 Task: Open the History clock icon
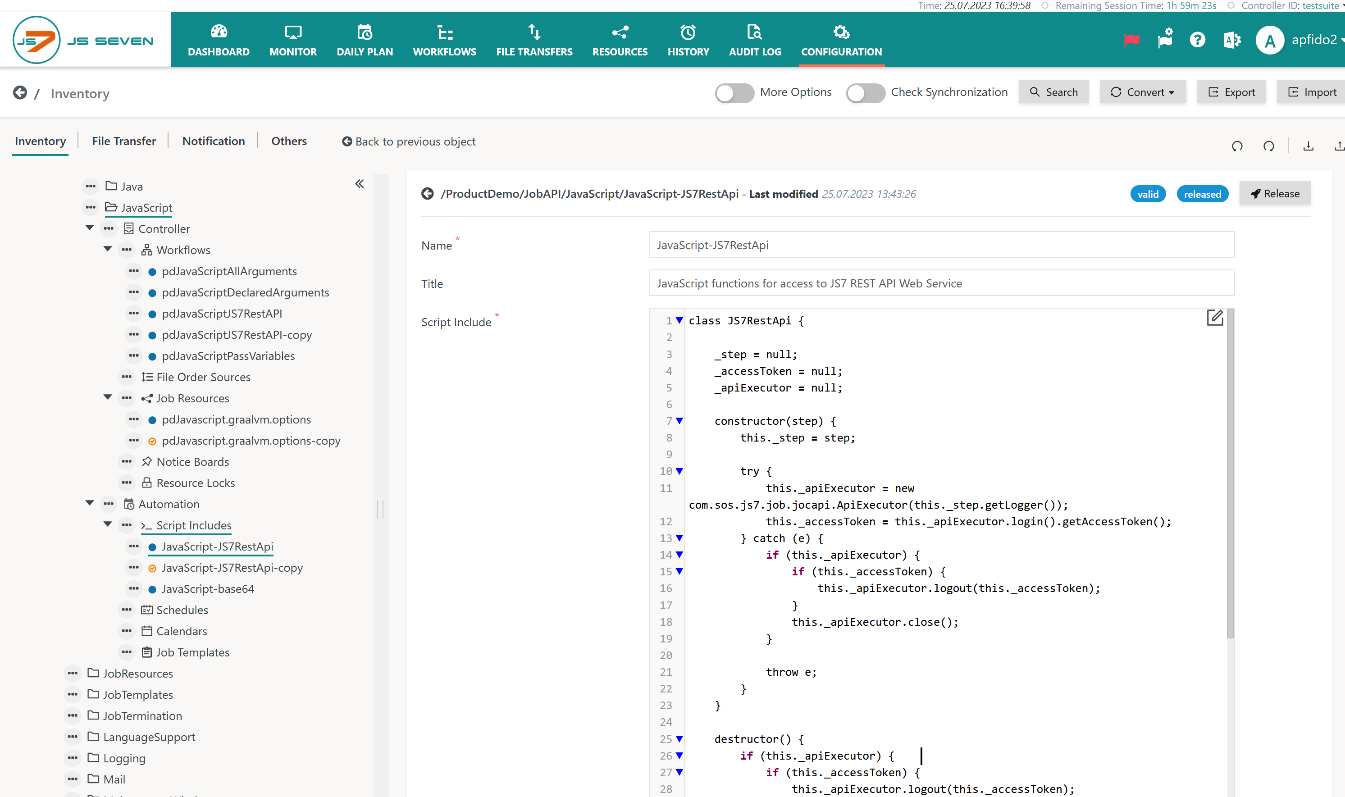pyautogui.click(x=688, y=32)
